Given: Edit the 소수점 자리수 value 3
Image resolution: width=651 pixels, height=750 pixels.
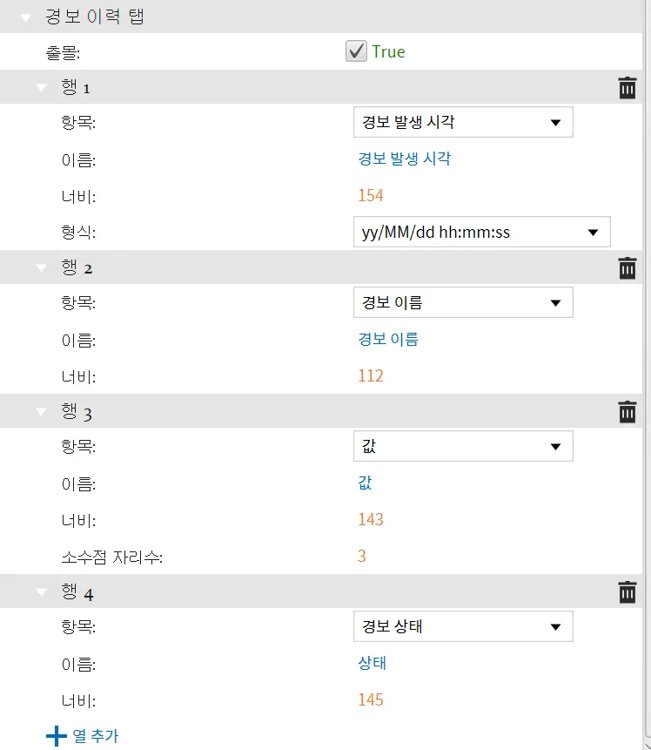Looking at the screenshot, I should click(x=362, y=556).
